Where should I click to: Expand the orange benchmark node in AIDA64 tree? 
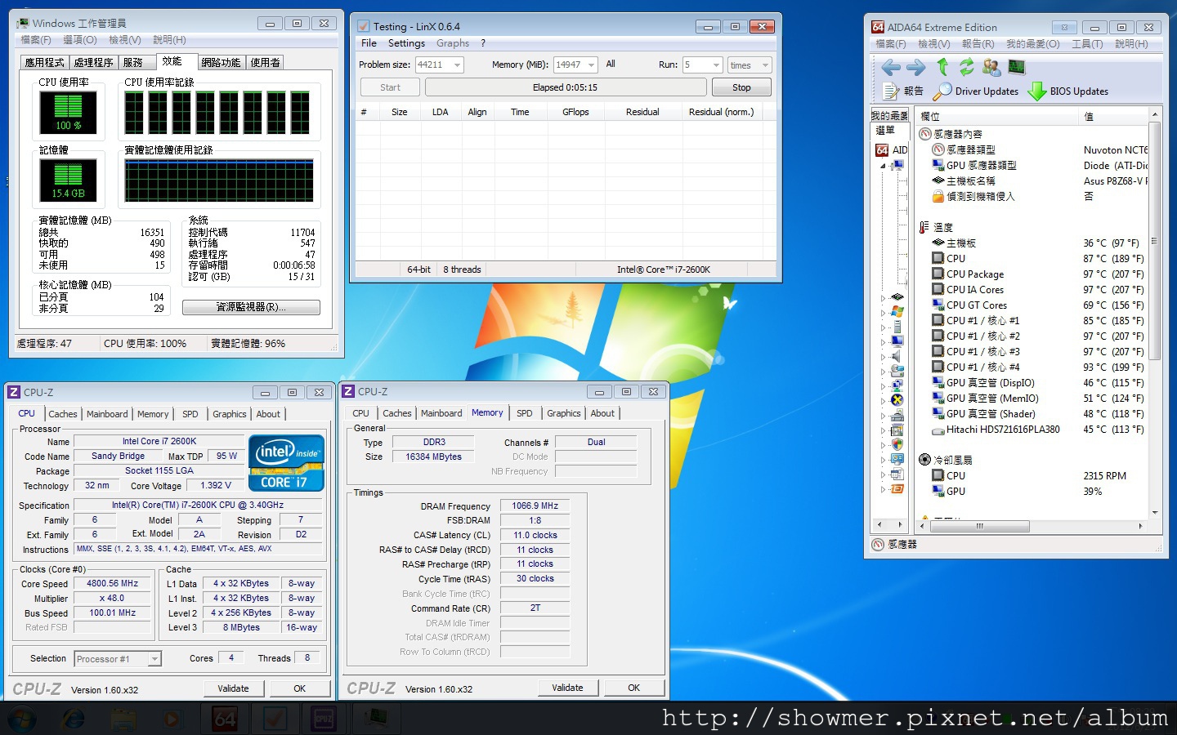(x=883, y=490)
